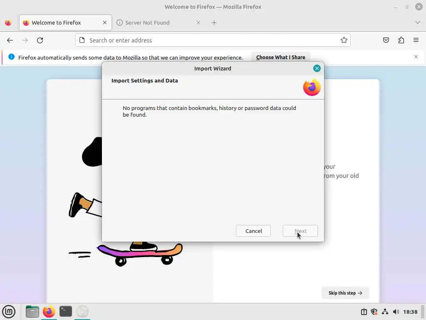
Task: Click Skip this step link
Action: pyautogui.click(x=345, y=293)
